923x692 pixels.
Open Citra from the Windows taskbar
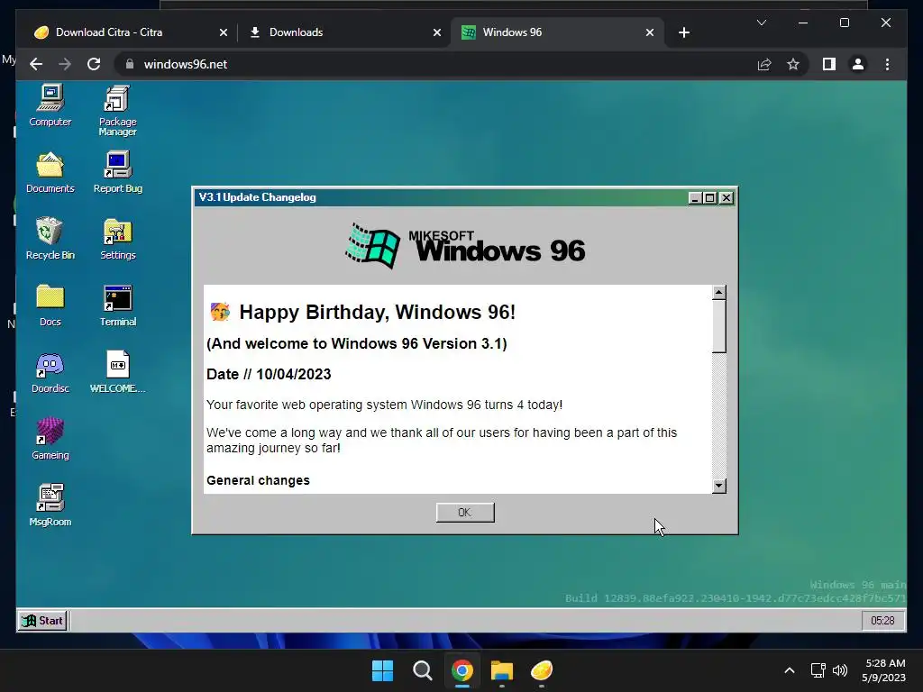click(x=542, y=670)
